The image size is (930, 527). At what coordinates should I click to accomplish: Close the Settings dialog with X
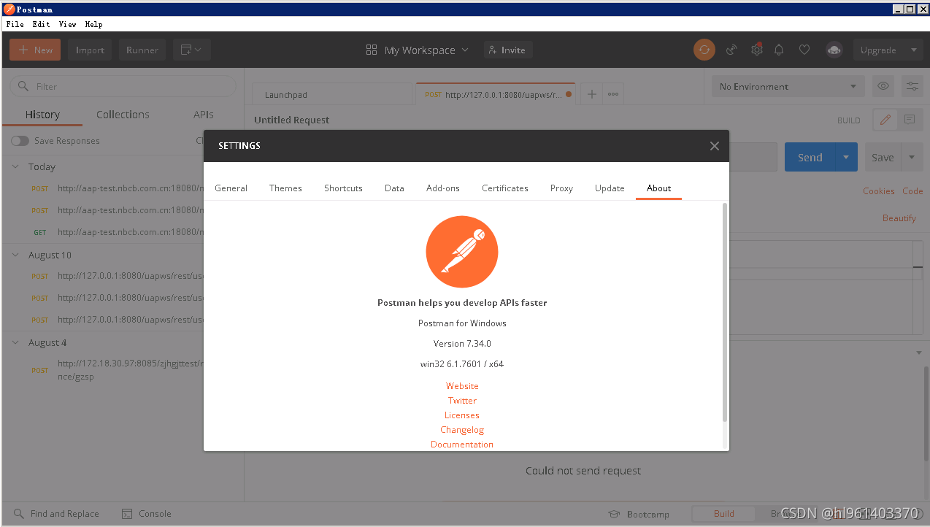point(715,146)
